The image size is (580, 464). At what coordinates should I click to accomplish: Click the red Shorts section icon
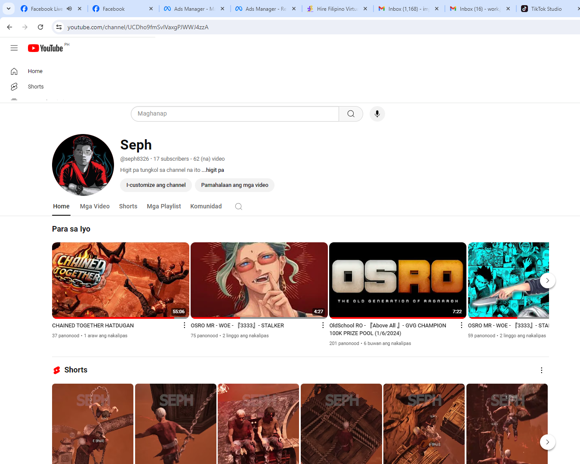point(57,370)
